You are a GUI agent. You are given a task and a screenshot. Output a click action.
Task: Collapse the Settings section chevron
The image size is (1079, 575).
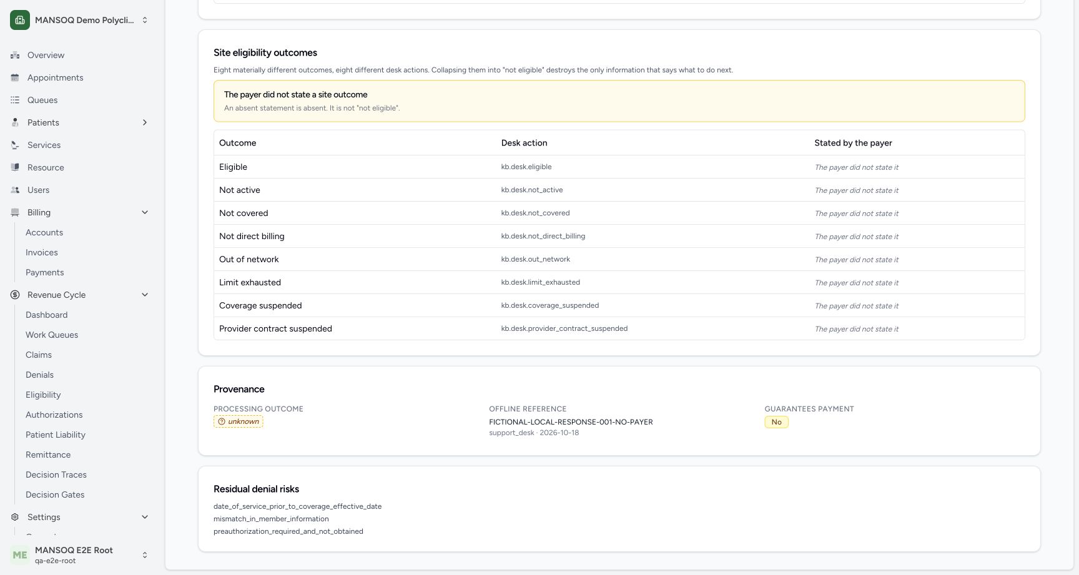click(145, 517)
